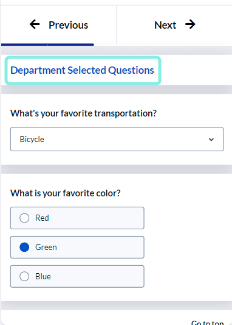The image size is (232, 325).
Task: Click the left arrow icon beside Previous
Action: coord(35,24)
